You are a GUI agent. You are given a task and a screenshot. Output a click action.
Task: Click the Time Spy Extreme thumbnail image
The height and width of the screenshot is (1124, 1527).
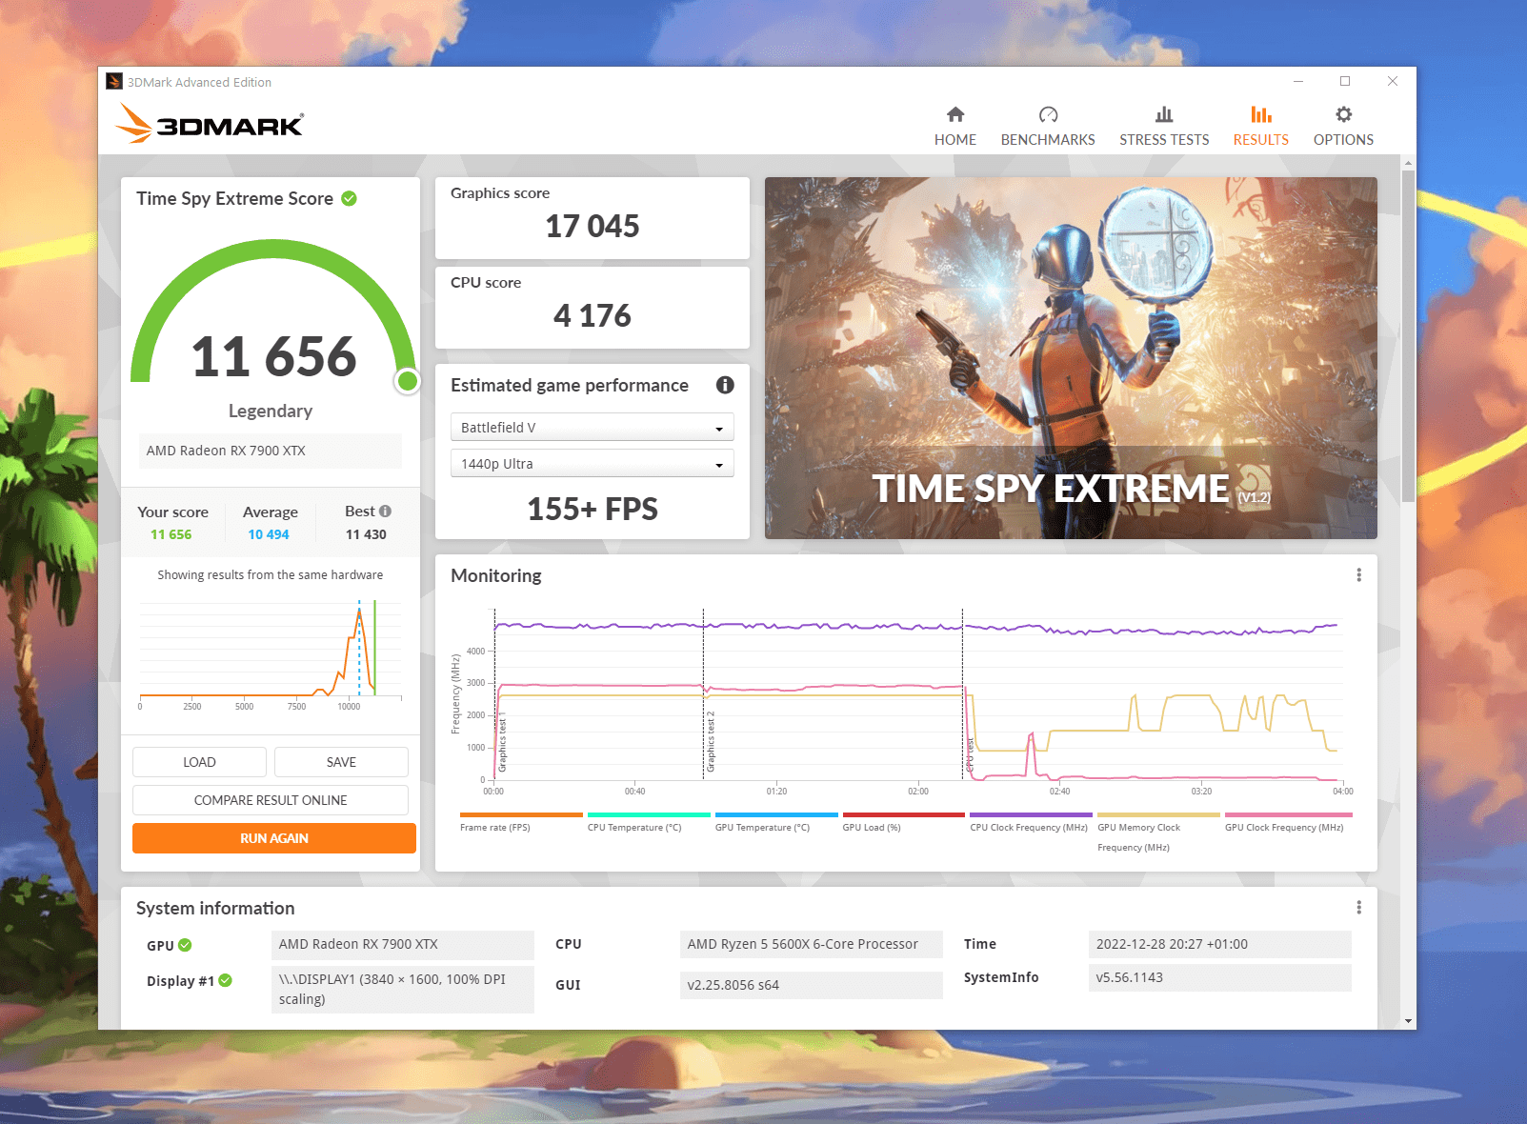[1071, 358]
